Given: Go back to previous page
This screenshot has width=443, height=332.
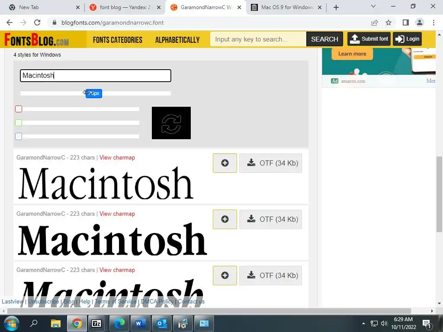Looking at the screenshot, I should [10, 22].
